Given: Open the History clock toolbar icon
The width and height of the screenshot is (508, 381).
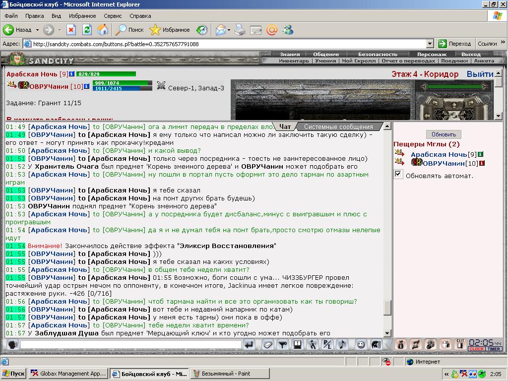Looking at the screenshot, I should (202, 30).
